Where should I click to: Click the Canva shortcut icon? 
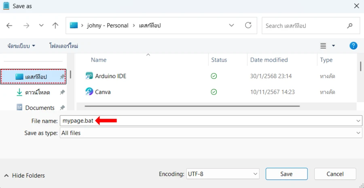89,92
